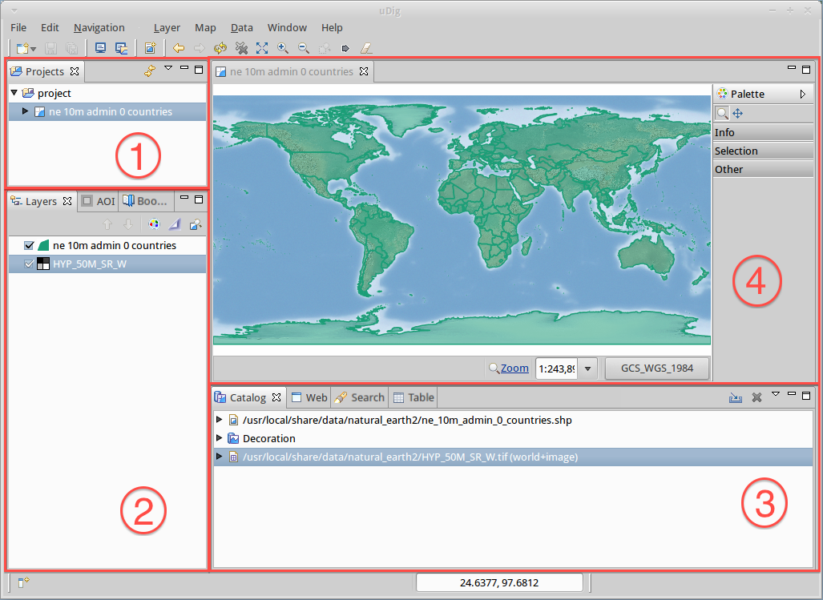
Task: Collapse the Palette with the arrow
Action: [802, 94]
